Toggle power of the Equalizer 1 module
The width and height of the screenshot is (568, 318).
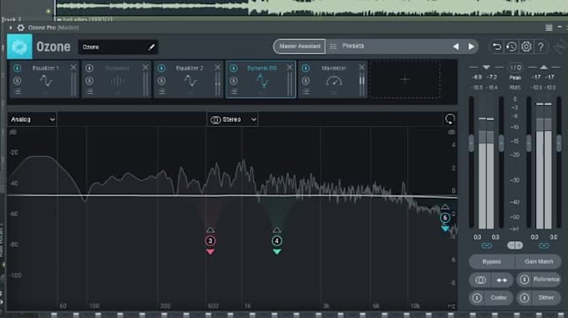[x=17, y=68]
